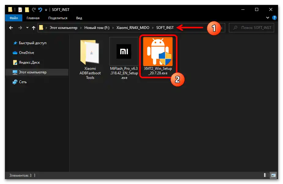Open Сеть in the navigation pane
Image resolution: width=283 pixels, height=184 pixels.
(23, 82)
